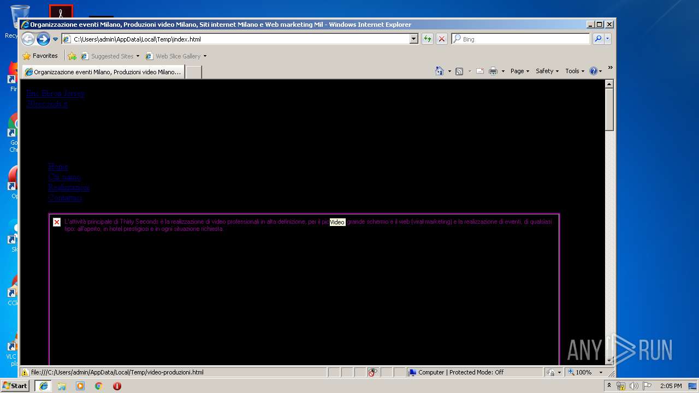Click the status bar warning icon
699x393 pixels.
[x=25, y=372]
